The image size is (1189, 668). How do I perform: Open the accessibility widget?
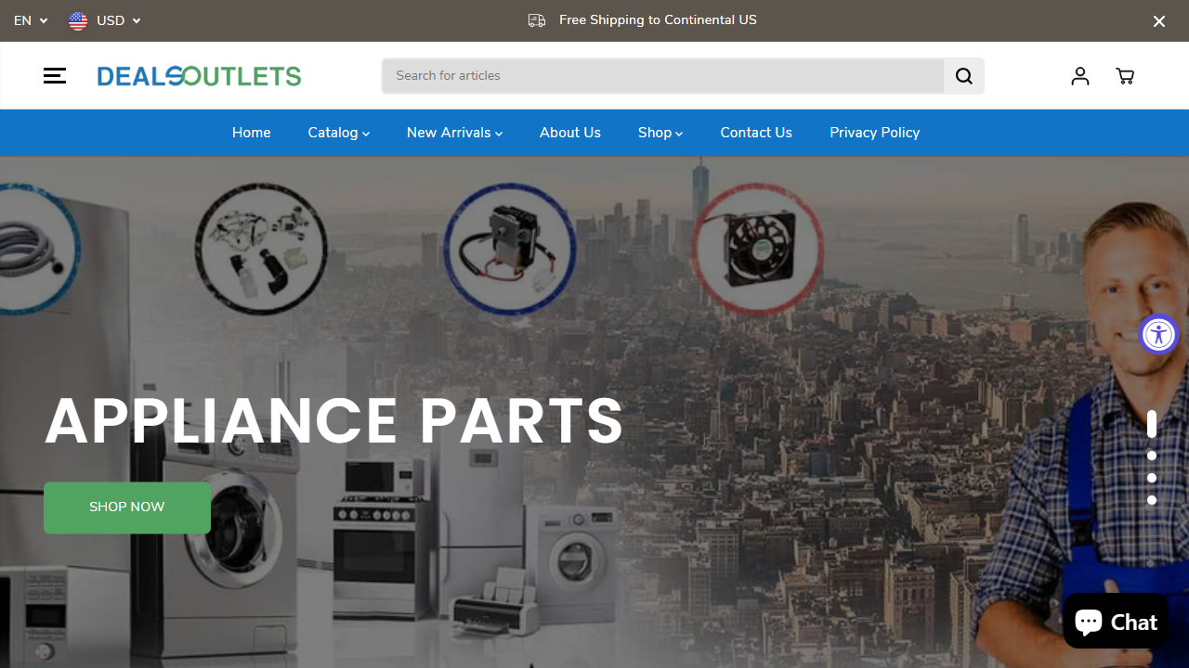(1158, 334)
